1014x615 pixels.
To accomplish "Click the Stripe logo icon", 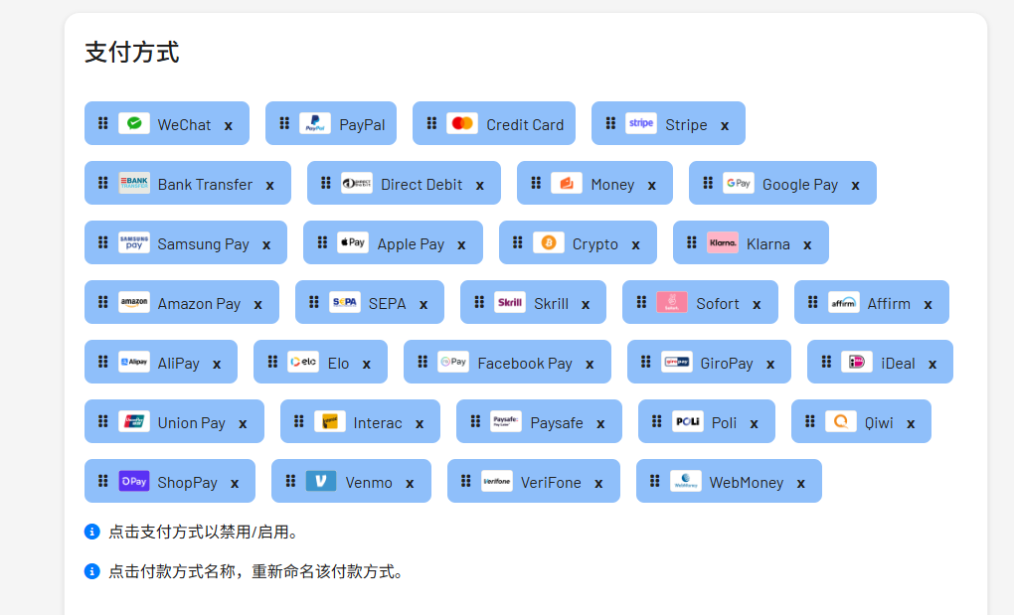I will (x=641, y=123).
